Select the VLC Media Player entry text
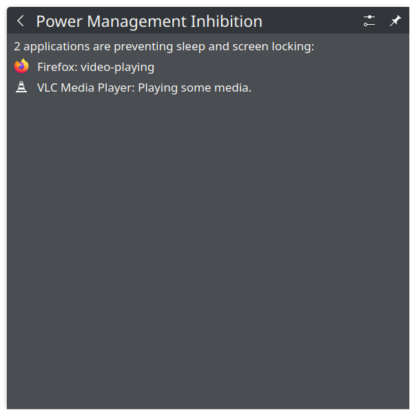The image size is (410, 410). [144, 88]
